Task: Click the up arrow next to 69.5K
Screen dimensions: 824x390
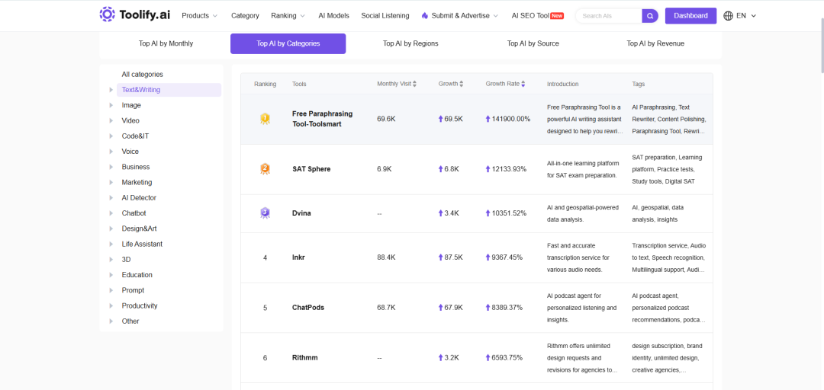Action: click(441, 119)
